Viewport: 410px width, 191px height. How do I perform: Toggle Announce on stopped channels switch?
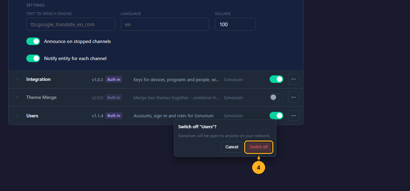pos(33,41)
